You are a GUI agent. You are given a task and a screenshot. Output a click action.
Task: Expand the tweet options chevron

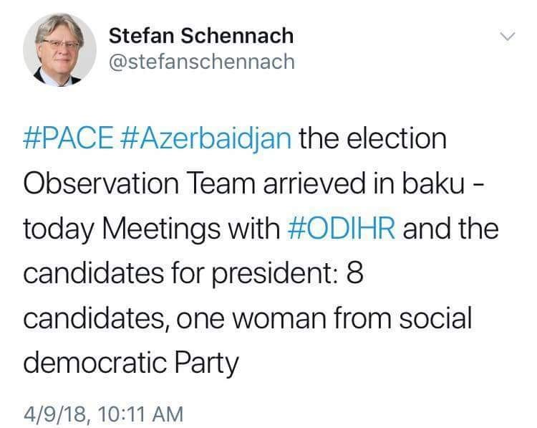(x=506, y=36)
